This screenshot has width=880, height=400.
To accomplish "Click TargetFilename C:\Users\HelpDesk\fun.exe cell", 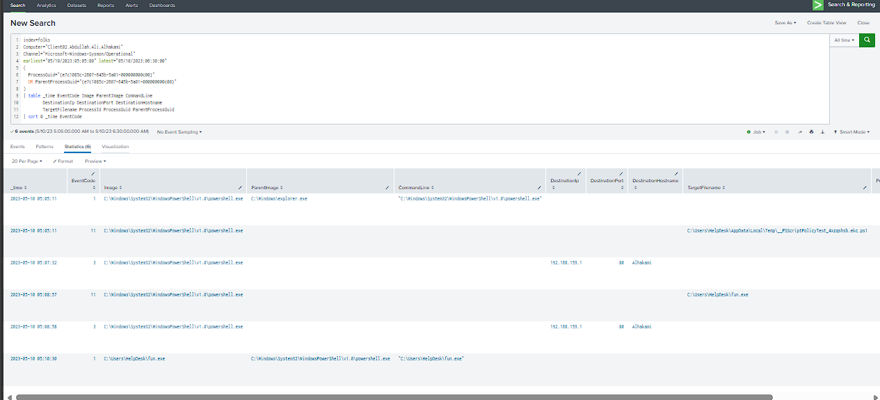I will click(718, 295).
